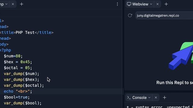Image resolution: width=193 pixels, height=108 pixels.
Task: Close the Console tab
Action: (156, 97)
